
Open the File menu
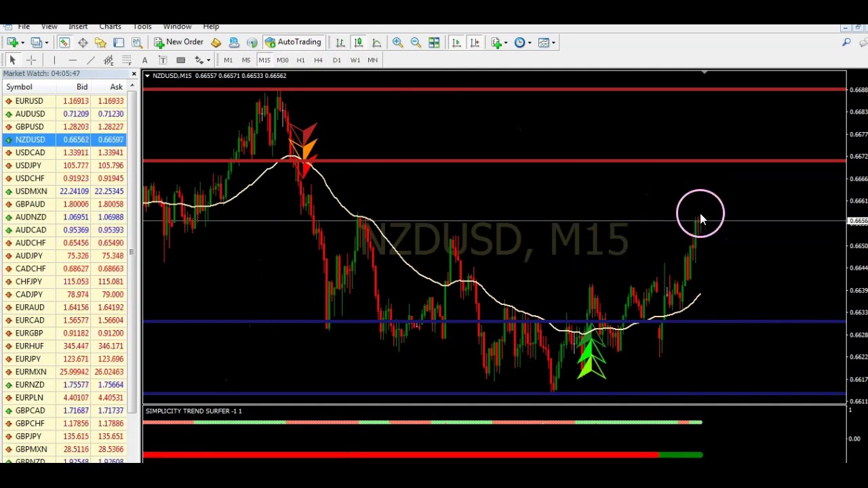[24, 27]
